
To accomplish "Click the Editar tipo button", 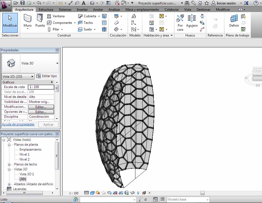I will (x=47, y=76).
